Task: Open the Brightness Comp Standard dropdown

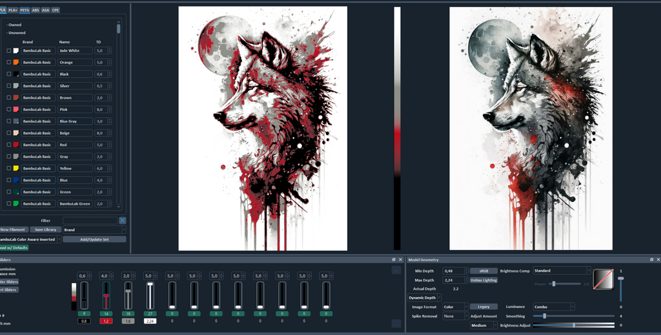Action: (x=562, y=270)
